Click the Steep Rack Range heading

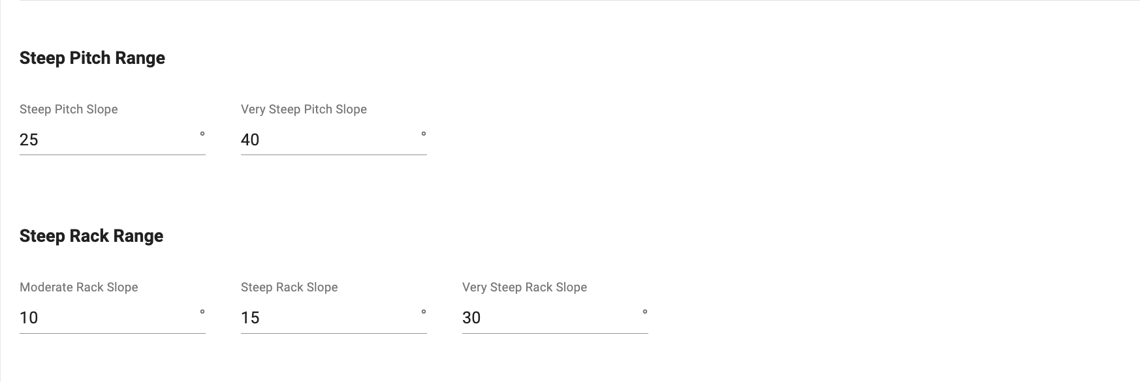[91, 236]
